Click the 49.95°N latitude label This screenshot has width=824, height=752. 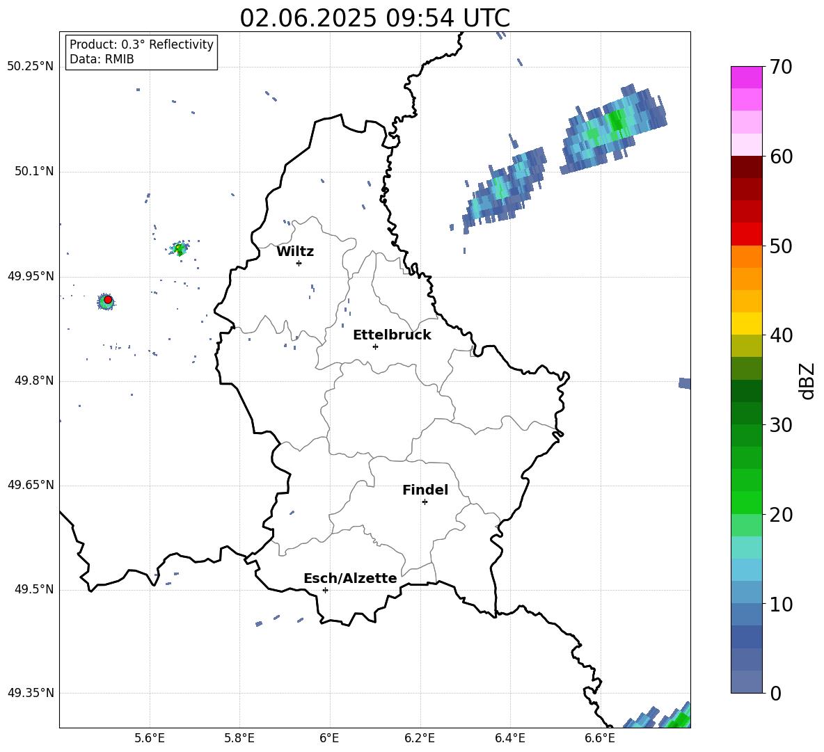click(x=31, y=276)
